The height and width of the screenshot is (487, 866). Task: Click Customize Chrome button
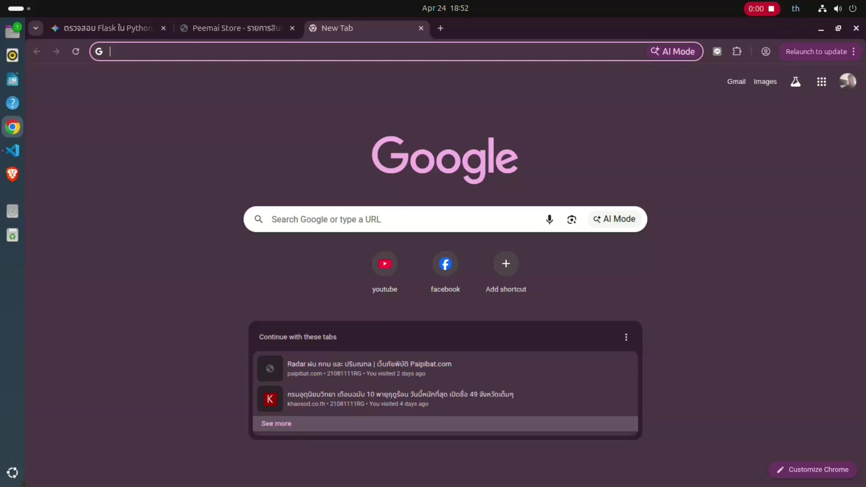(812, 469)
